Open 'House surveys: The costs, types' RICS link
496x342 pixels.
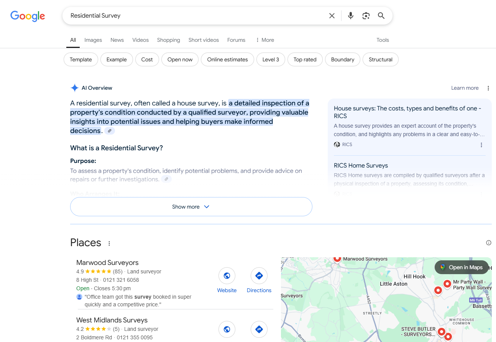(407, 112)
